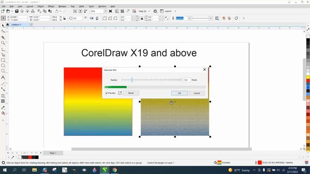The height and width of the screenshot is (174, 310).
Task: Open Options gear in standard toolbar
Action: pos(155,11)
